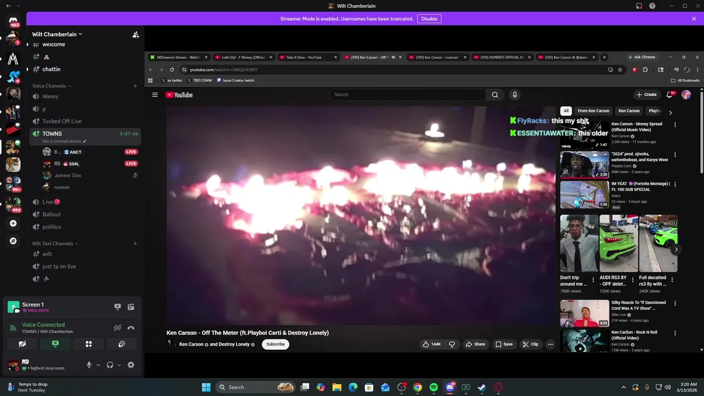The width and height of the screenshot is (704, 396).
Task: Open Chrome extensions puzzle icon
Action: point(645,70)
